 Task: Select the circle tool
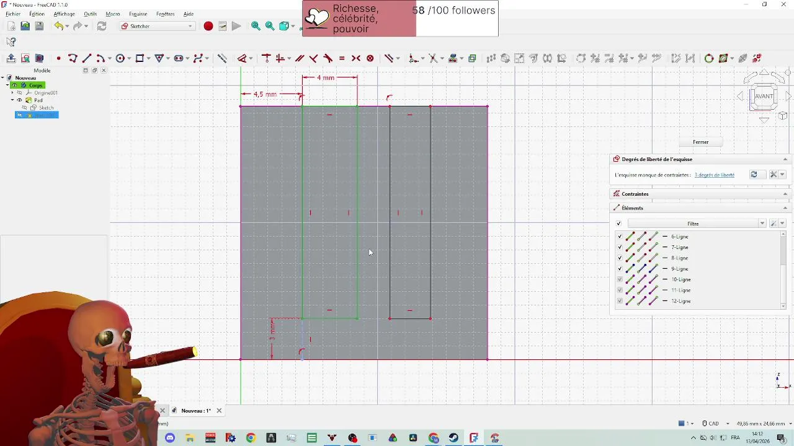[x=120, y=58]
